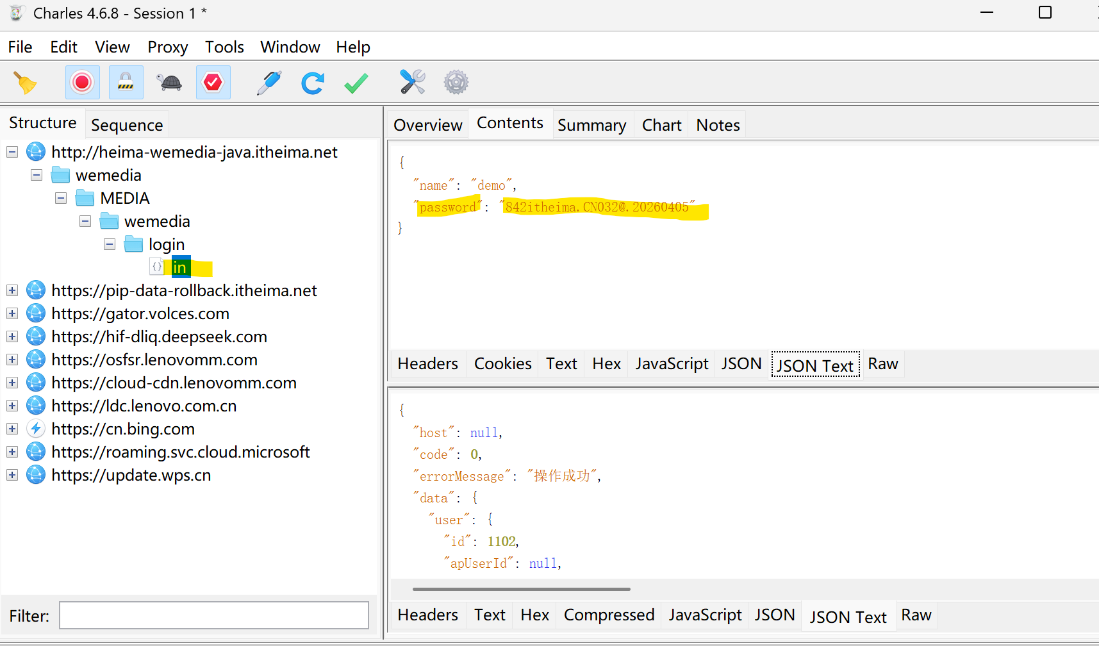
Task: Click the Repeat request blue arrow icon
Action: pos(313,83)
